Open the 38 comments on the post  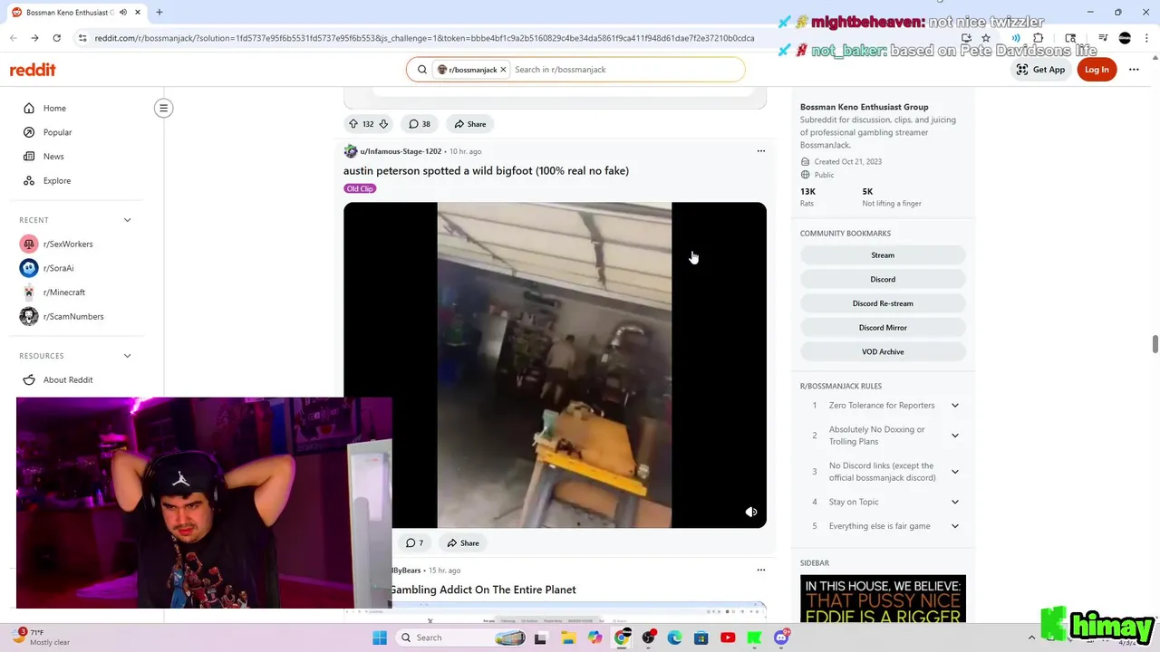click(419, 124)
